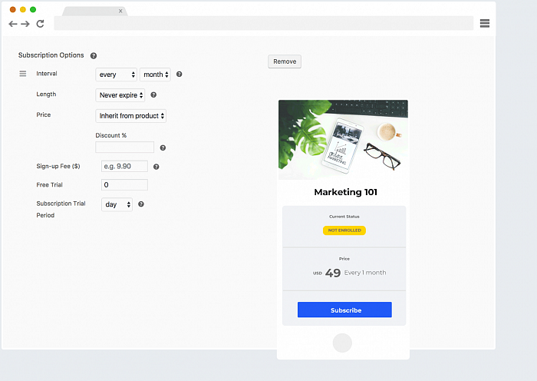Focus the Discount % input field
This screenshot has width=537, height=381.
click(124, 147)
